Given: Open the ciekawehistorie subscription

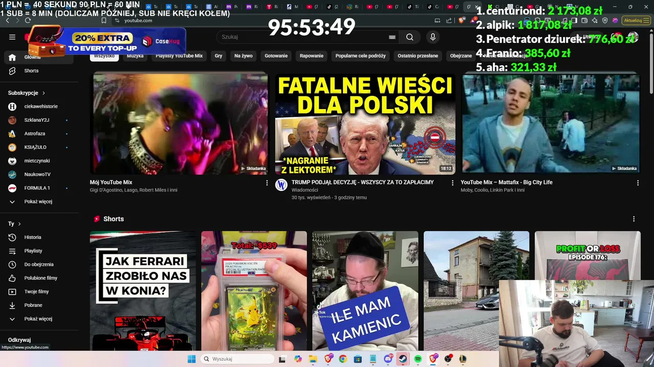Looking at the screenshot, I should coord(39,107).
